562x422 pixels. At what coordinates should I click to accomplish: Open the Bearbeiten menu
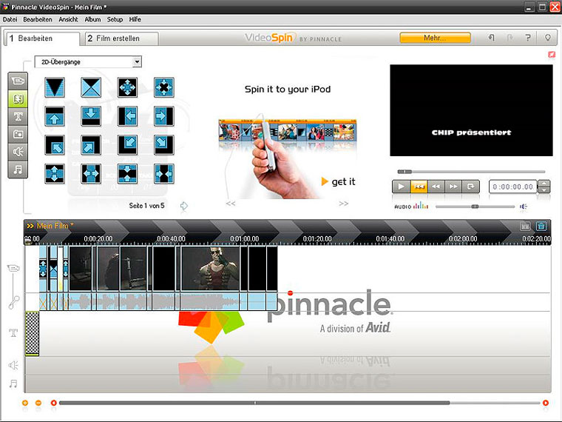38,19
